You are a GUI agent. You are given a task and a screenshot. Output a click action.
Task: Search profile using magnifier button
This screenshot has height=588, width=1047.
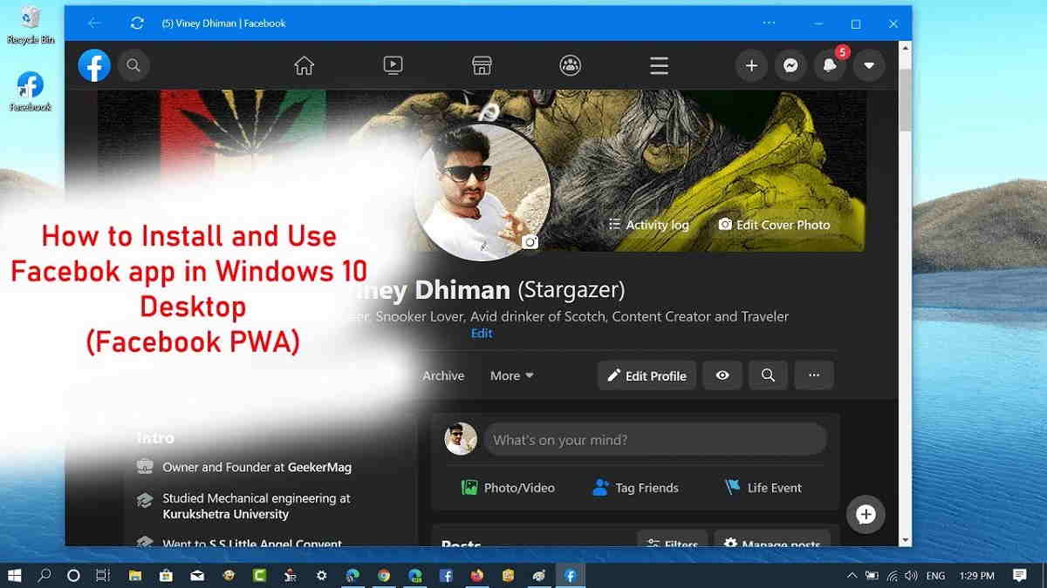(x=768, y=375)
